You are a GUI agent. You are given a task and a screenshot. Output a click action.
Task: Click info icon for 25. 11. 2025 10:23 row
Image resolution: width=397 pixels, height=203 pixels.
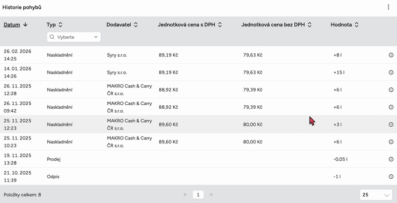click(391, 142)
